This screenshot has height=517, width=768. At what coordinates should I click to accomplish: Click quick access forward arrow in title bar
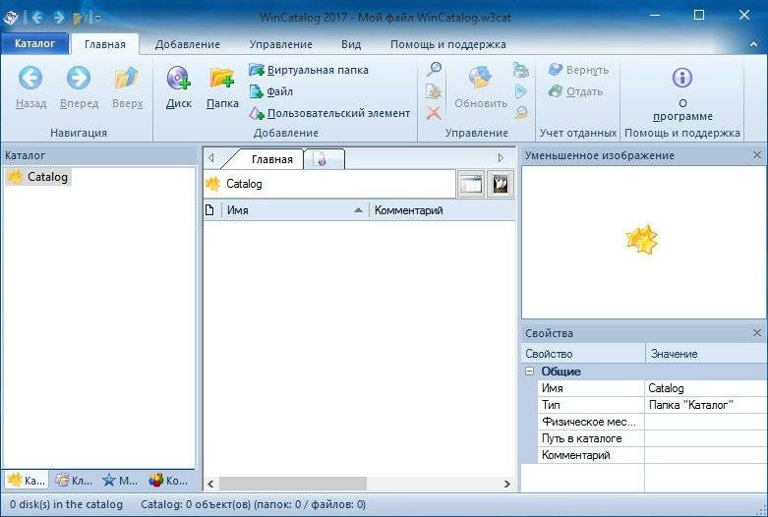[59, 18]
